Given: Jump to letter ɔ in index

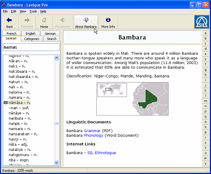Looking at the screenshot, I should (206, 127).
